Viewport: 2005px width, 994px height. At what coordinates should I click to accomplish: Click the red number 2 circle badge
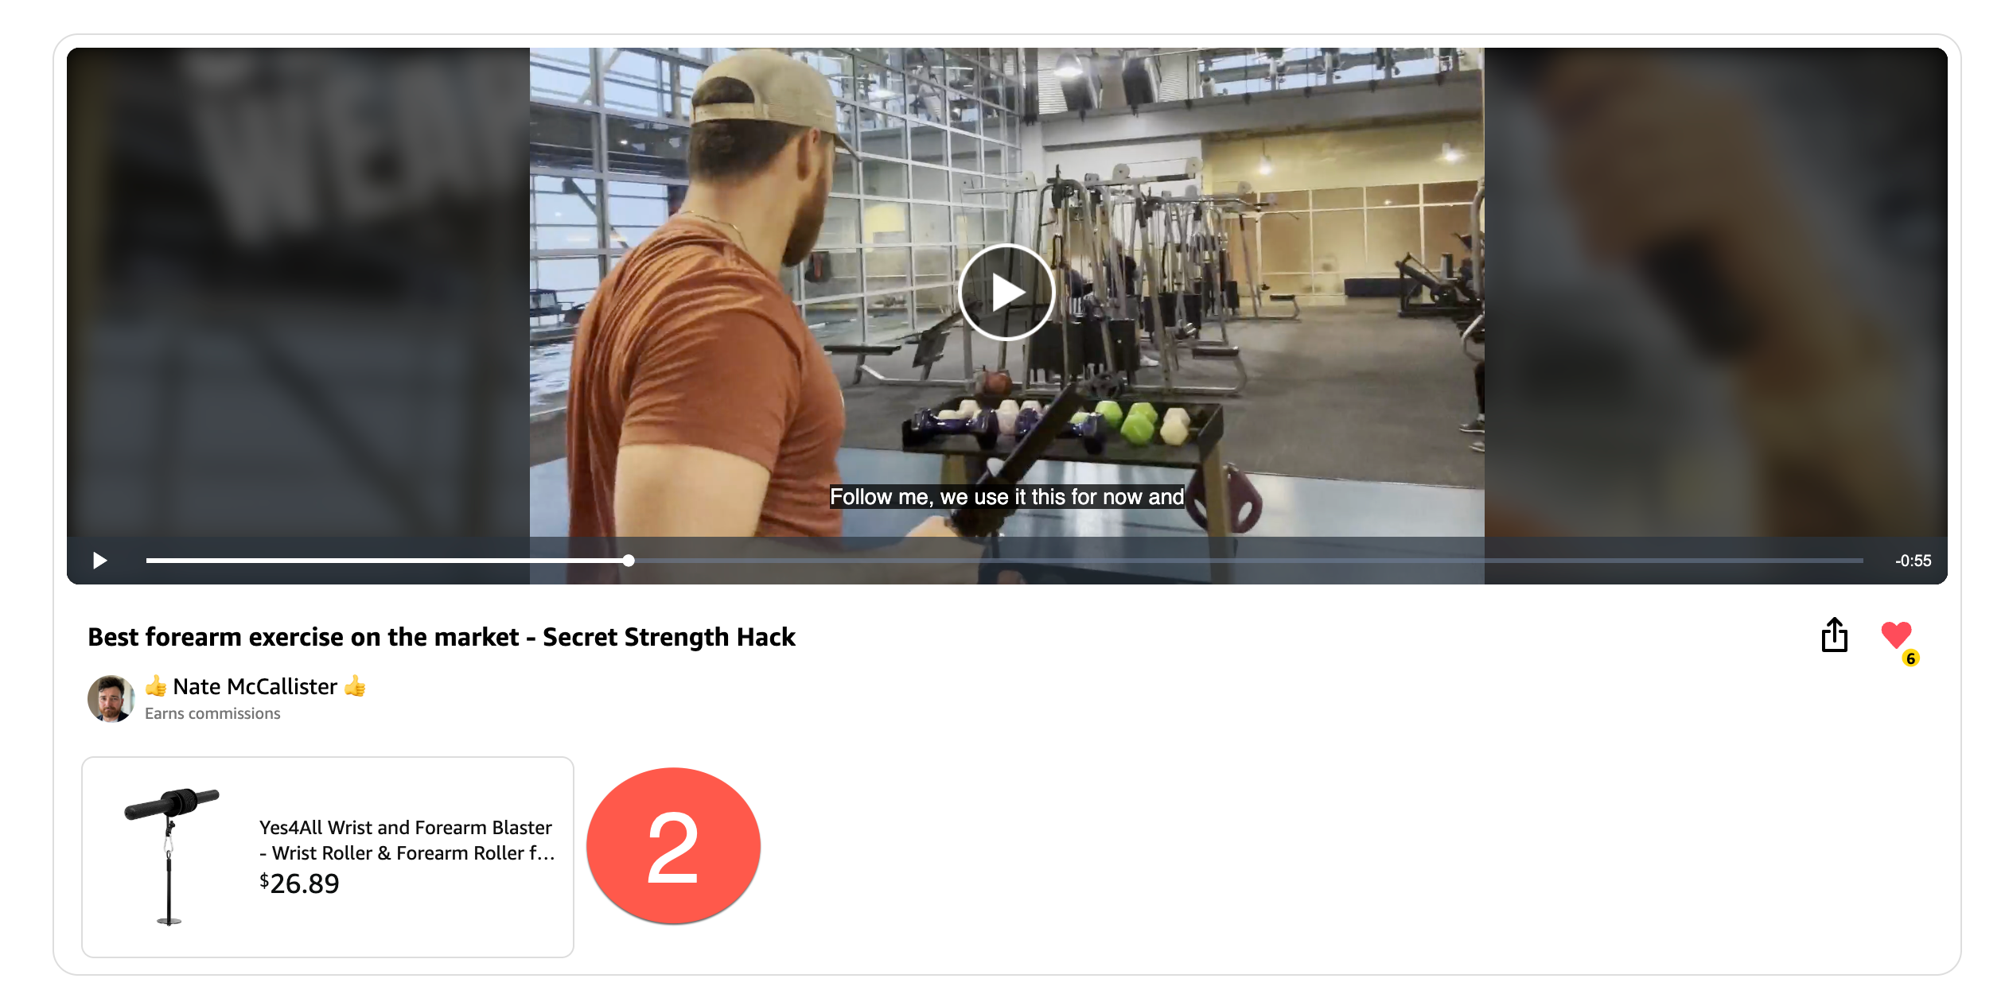pos(673,846)
